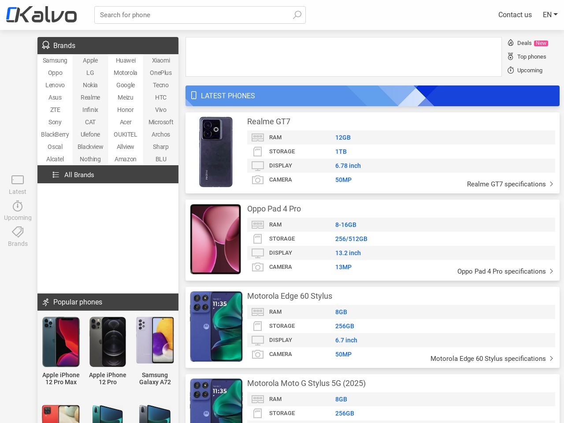The image size is (564, 423).
Task: Select the OnePlus brand
Action: point(161,73)
